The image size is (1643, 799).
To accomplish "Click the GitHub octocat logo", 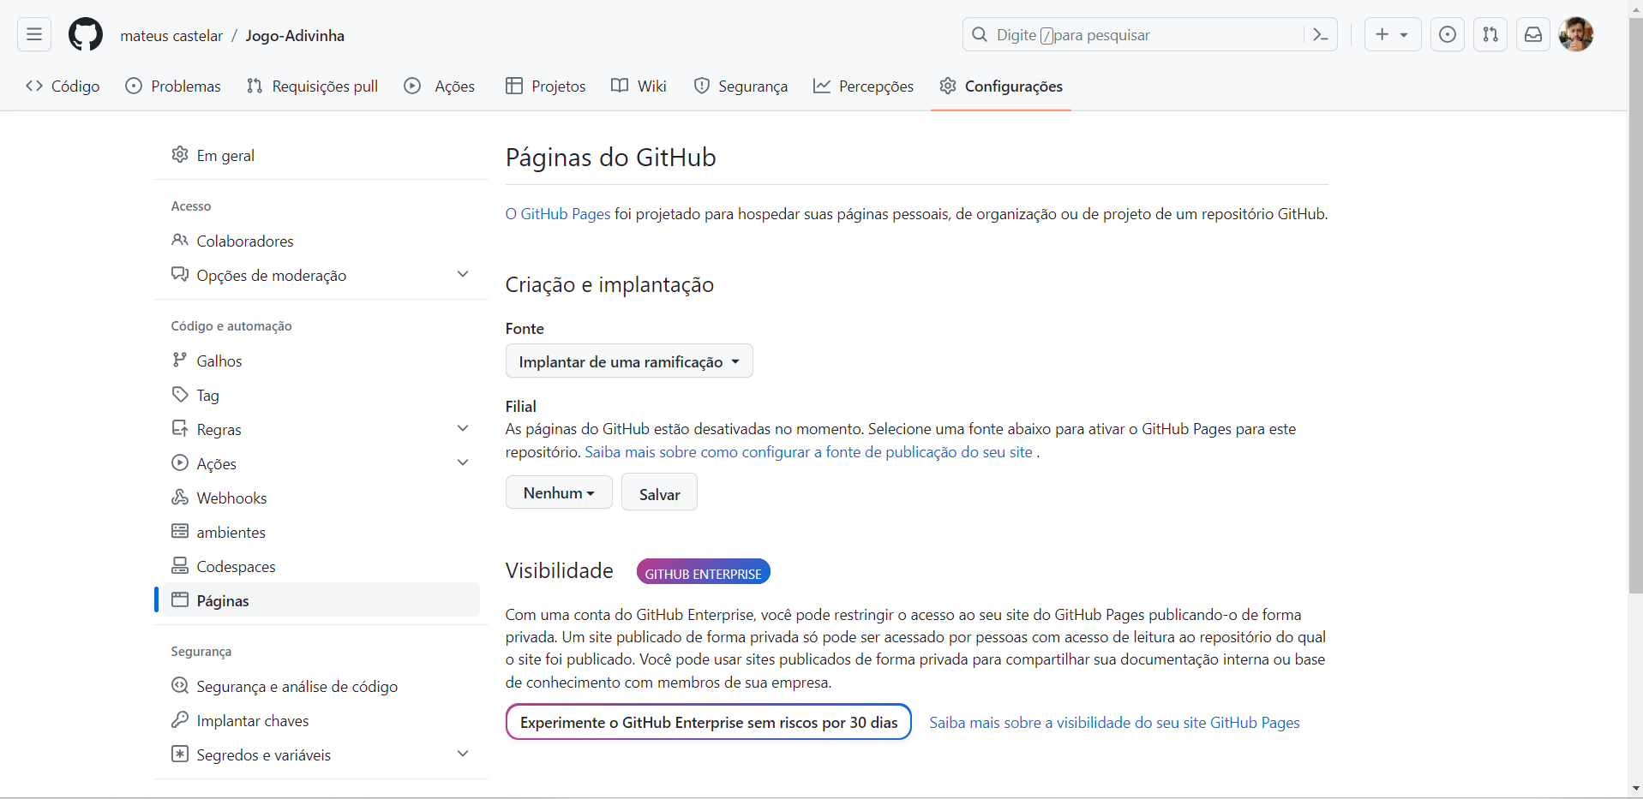I will 86,35.
